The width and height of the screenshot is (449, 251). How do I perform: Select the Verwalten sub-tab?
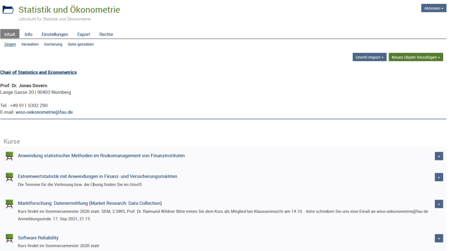pyautogui.click(x=30, y=44)
